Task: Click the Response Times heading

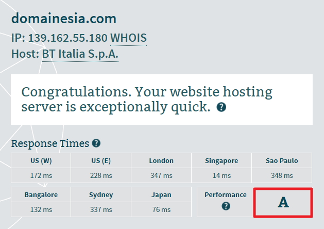Action: pyautogui.click(x=50, y=143)
